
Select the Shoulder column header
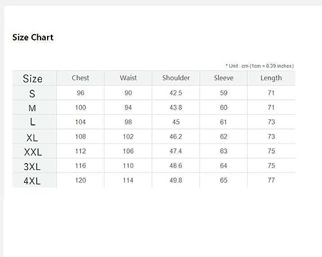[176, 78]
